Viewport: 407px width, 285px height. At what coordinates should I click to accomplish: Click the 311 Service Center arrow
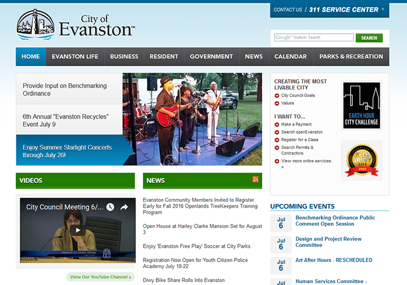tap(383, 9)
